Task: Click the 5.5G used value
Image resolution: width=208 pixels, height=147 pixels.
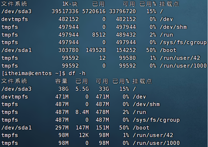Action: tap(82, 89)
